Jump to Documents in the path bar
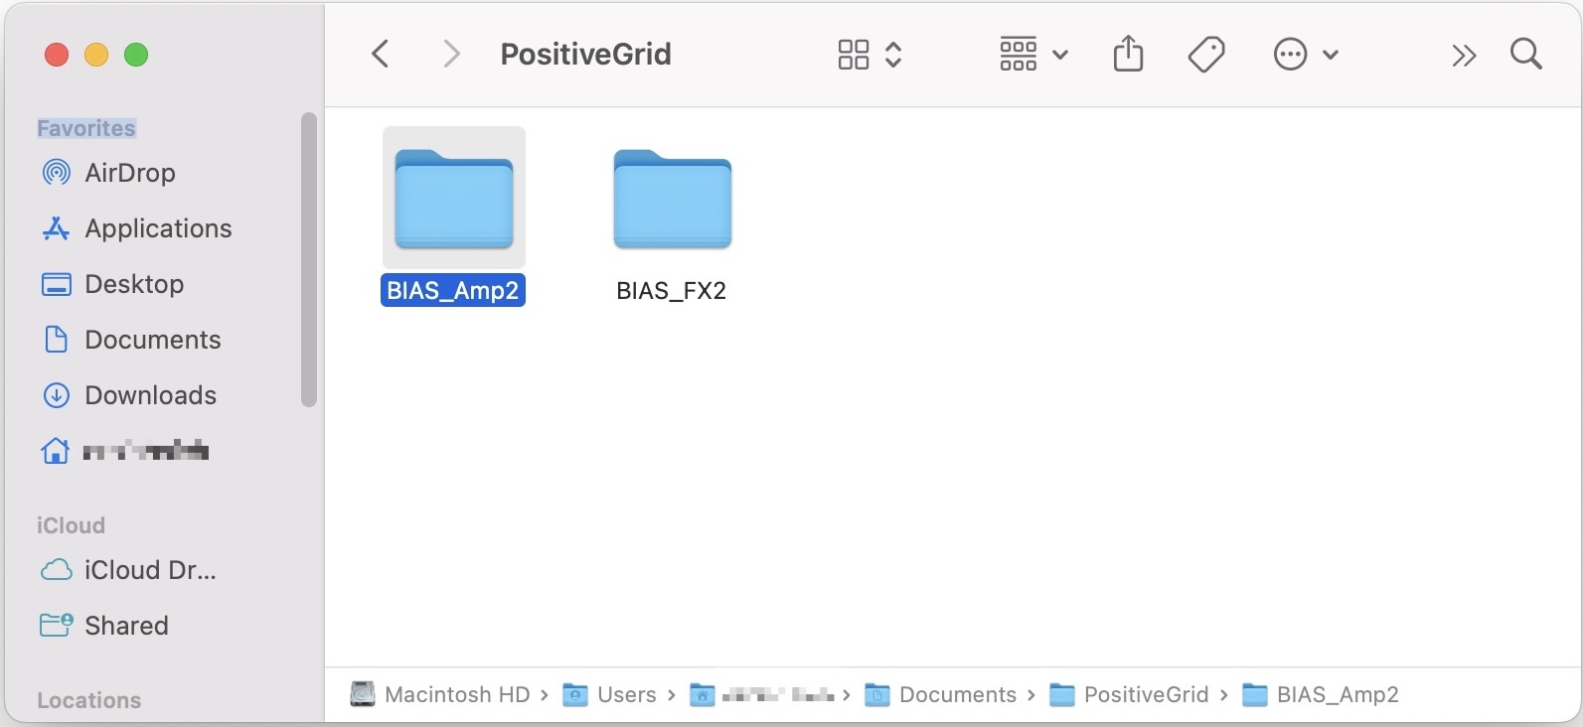Viewport: 1583px width, 727px height. tap(956, 694)
